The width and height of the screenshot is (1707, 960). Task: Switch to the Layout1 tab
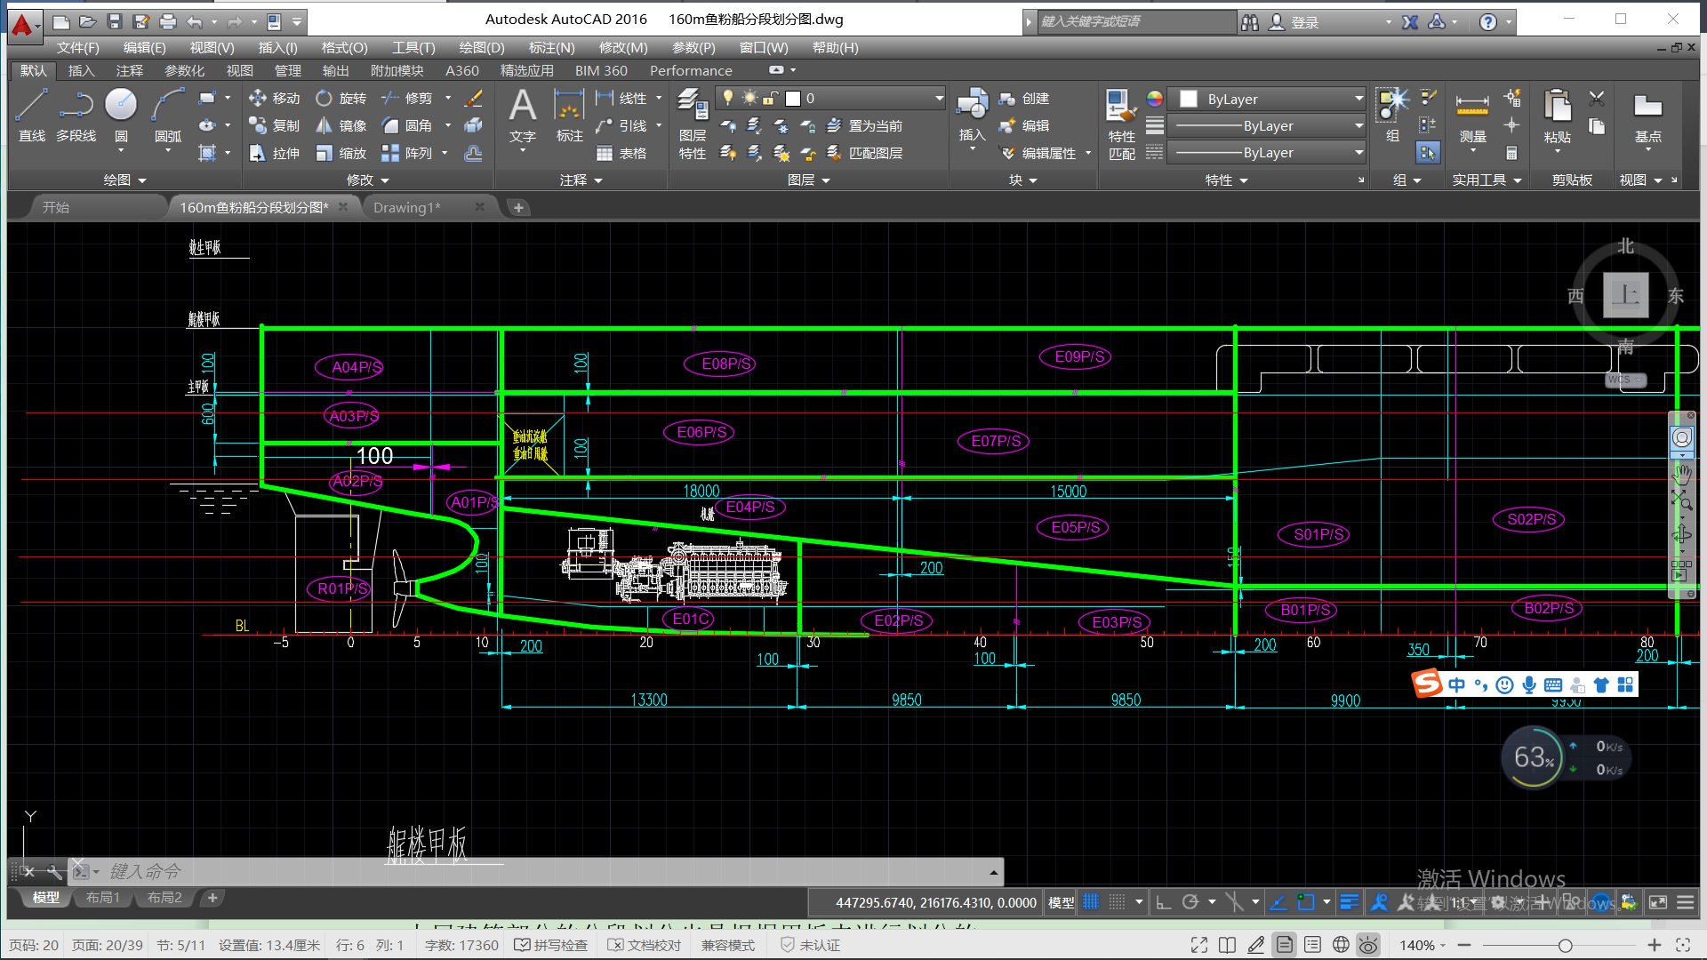click(x=103, y=898)
